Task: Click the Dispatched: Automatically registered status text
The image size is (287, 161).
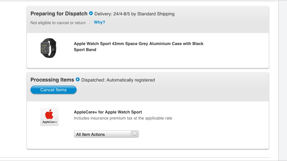Action: (x=118, y=80)
